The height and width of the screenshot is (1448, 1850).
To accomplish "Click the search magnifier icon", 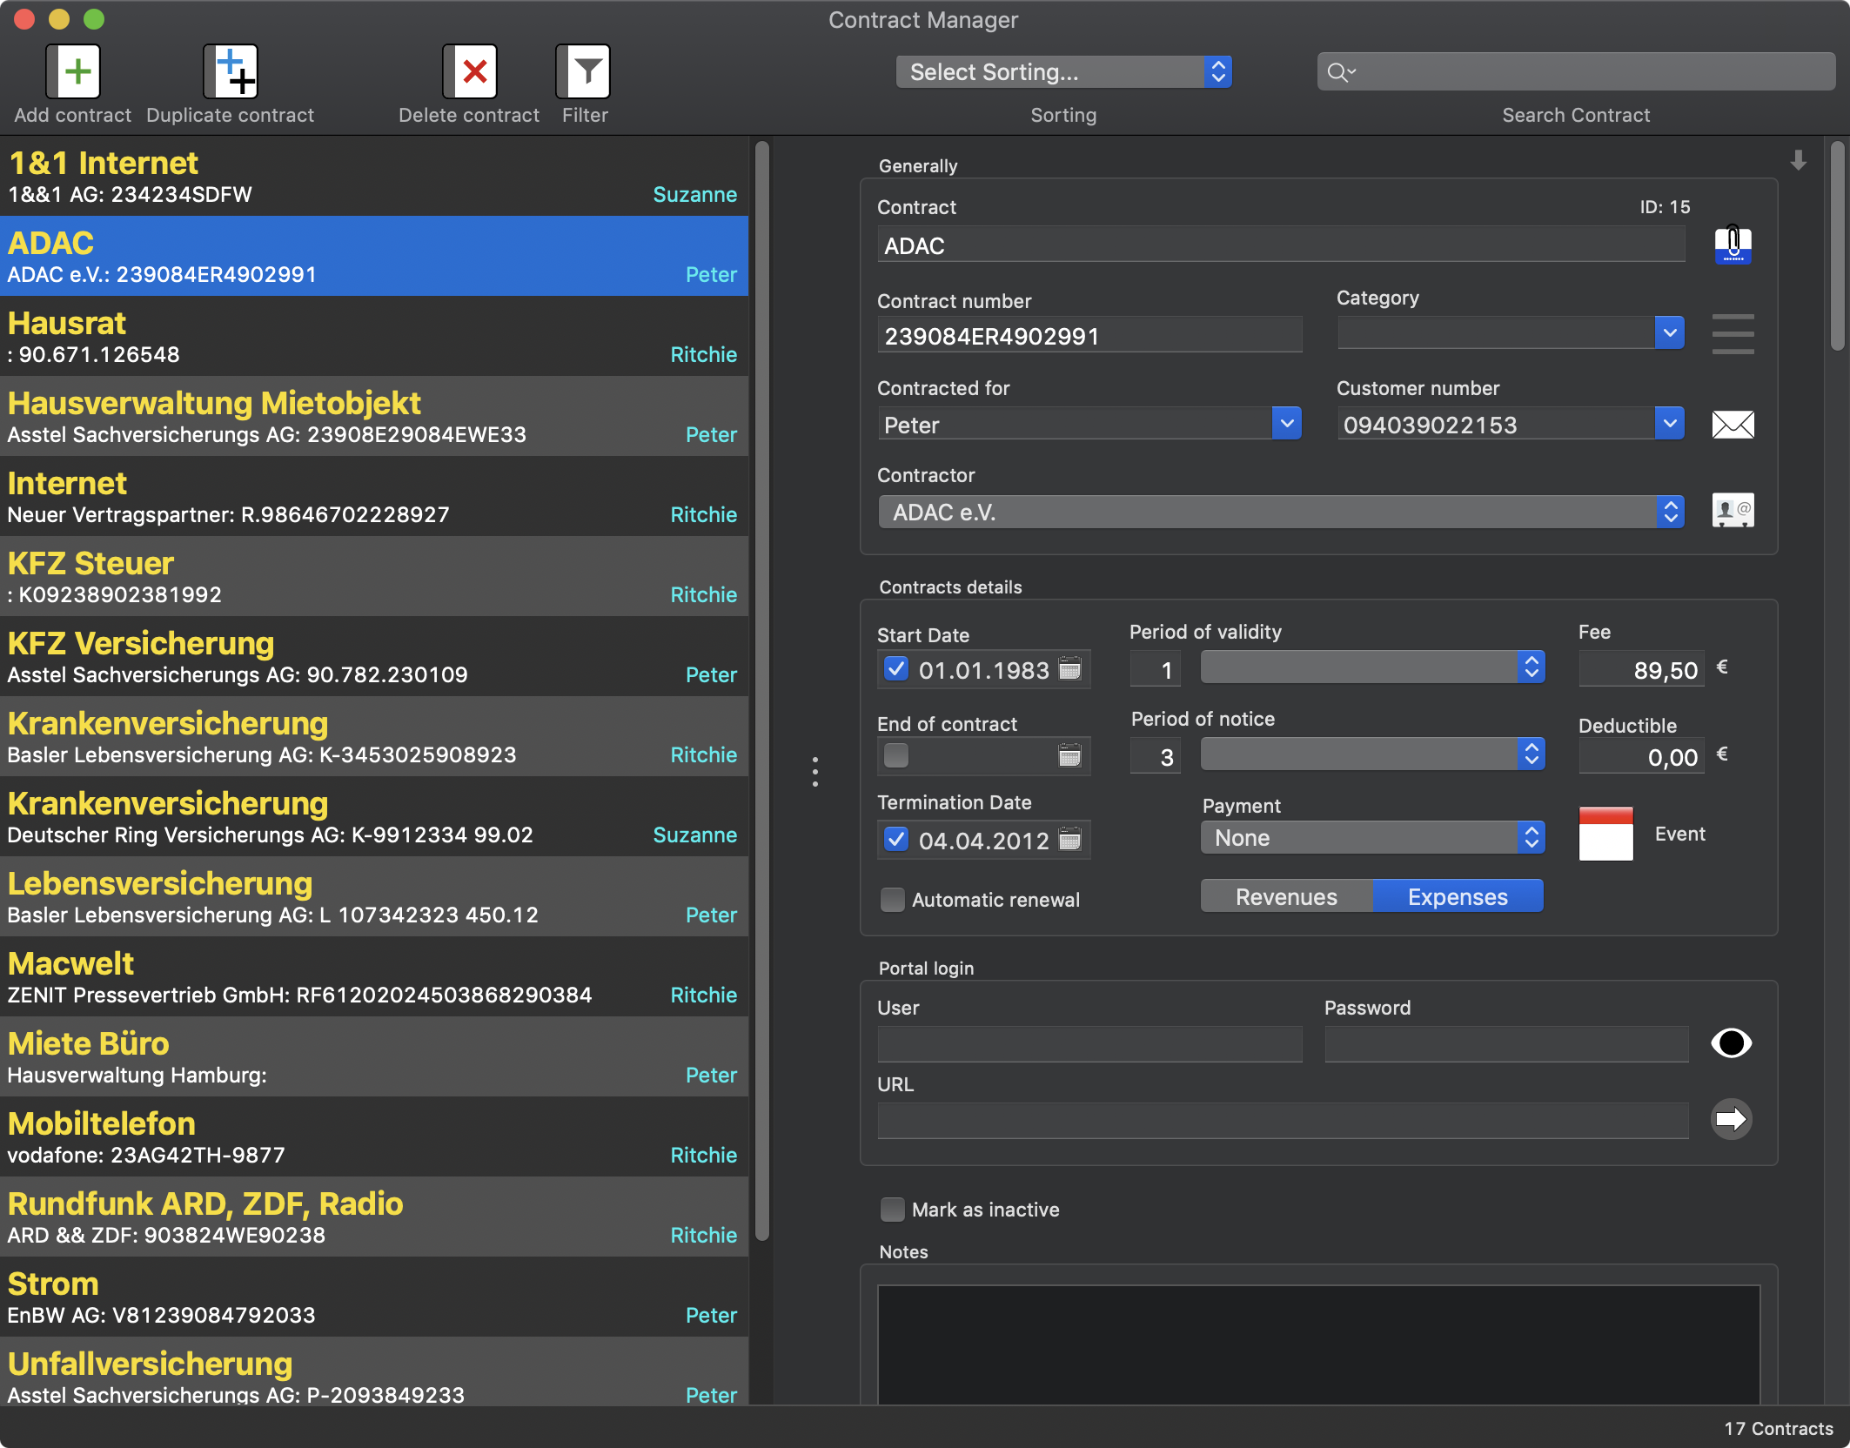I will click(1341, 72).
